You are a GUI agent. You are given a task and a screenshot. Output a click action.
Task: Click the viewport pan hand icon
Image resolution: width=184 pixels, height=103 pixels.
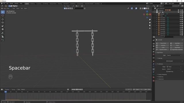[150, 23]
